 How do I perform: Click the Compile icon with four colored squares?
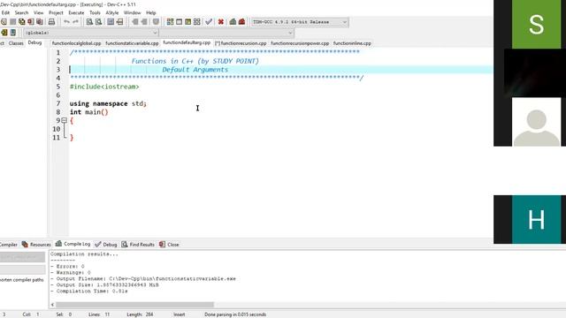click(170, 22)
